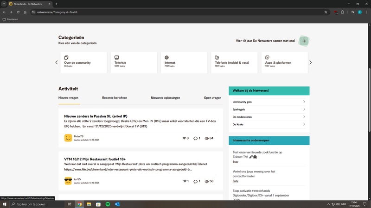The height and width of the screenshot is (208, 371).
Task: Like the Passion XL post with heart icon
Action: pyautogui.click(x=184, y=138)
